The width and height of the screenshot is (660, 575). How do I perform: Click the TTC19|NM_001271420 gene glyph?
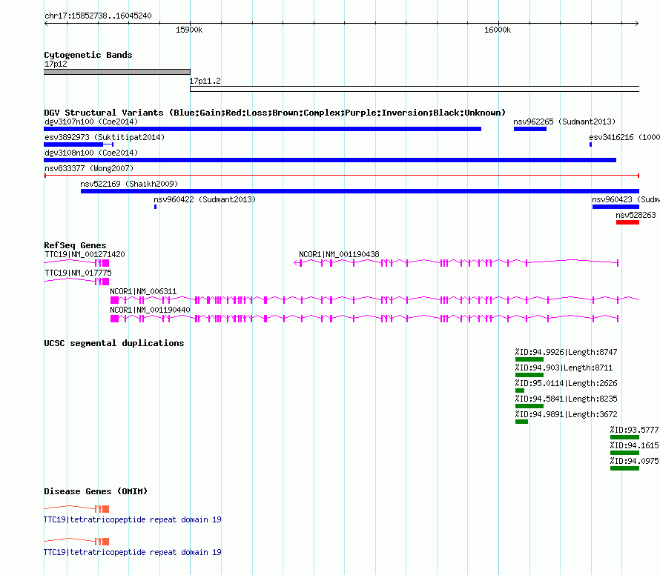(x=76, y=263)
